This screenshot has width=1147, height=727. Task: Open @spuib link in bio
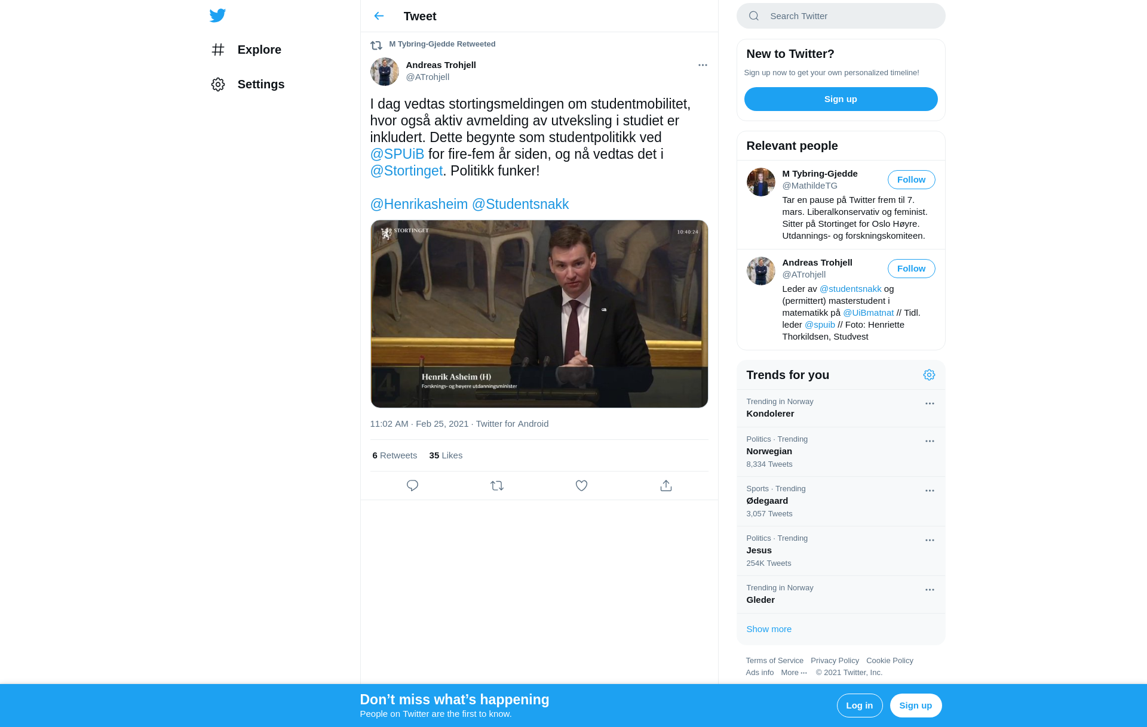pyautogui.click(x=820, y=325)
